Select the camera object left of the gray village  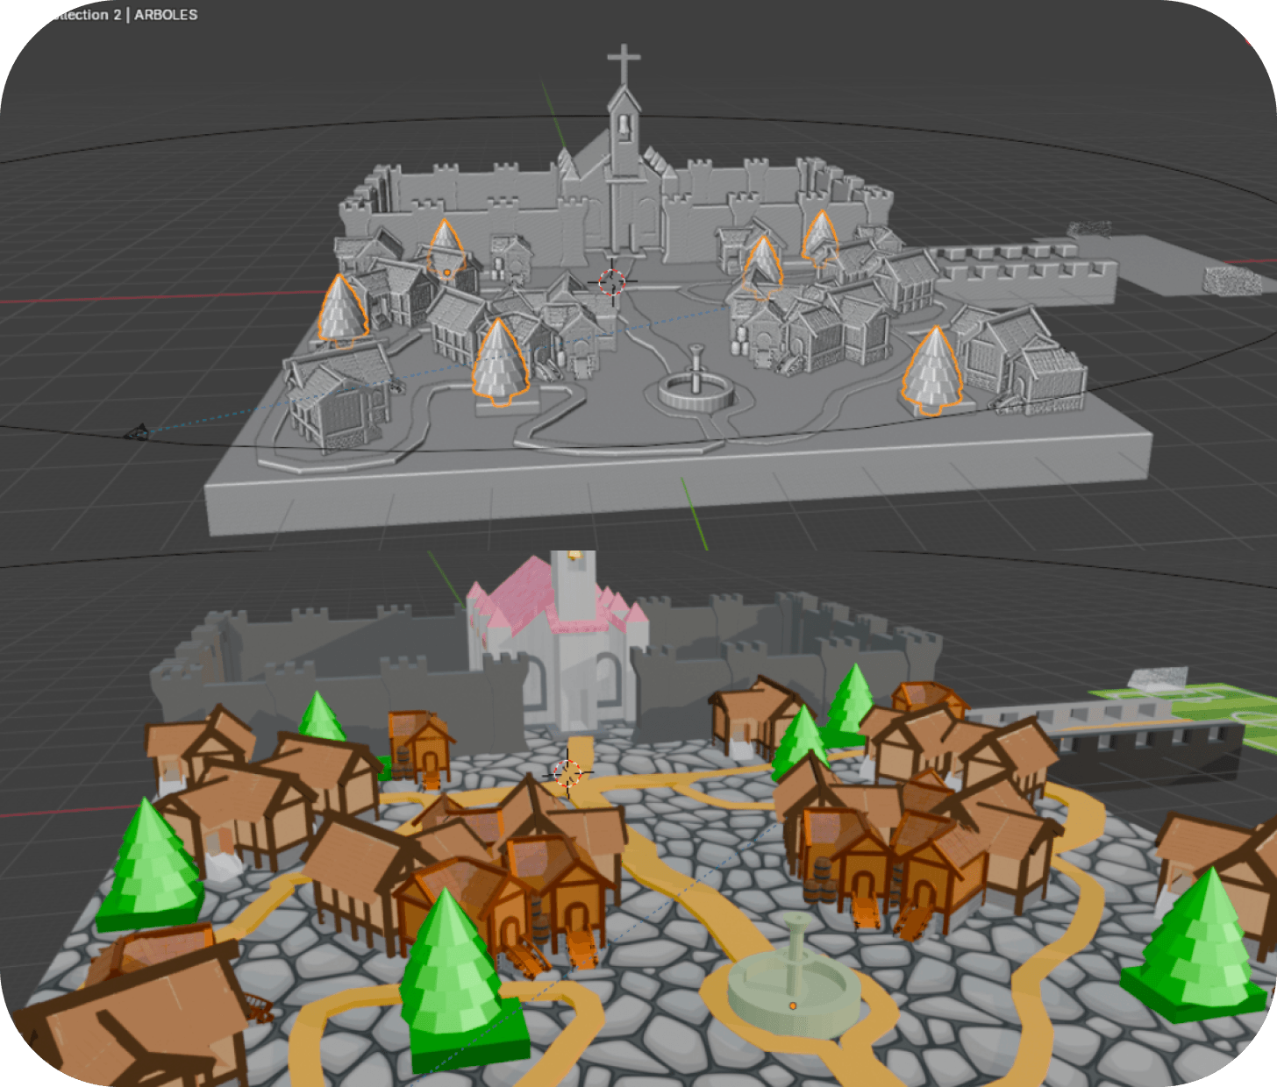[137, 431]
